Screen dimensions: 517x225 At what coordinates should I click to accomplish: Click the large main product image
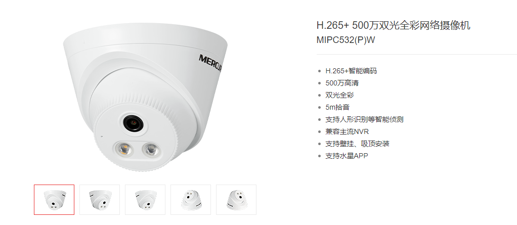point(145,96)
